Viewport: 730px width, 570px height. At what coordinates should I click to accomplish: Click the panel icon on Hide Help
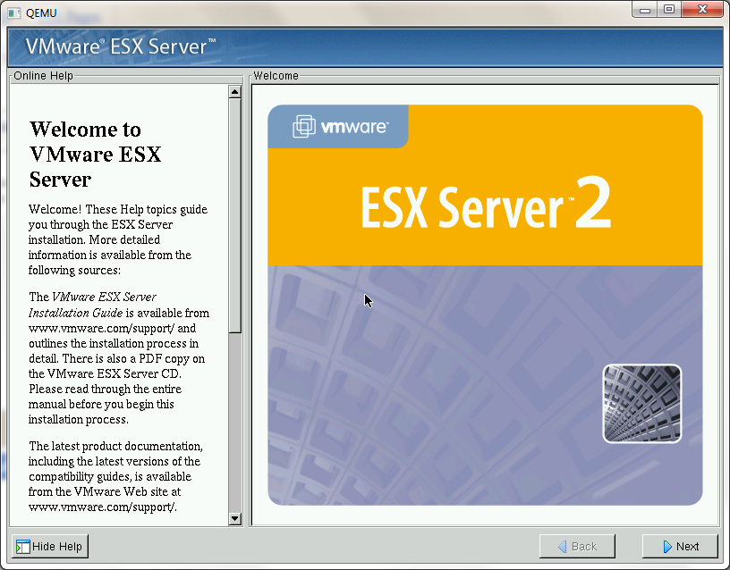click(x=22, y=547)
